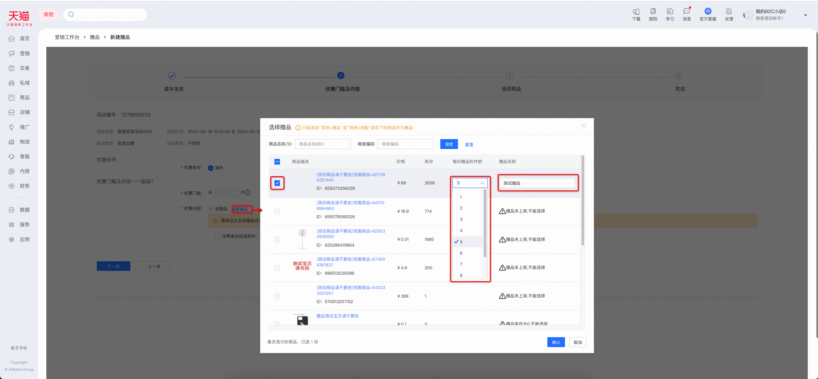The height and width of the screenshot is (379, 818).
Task: Click the 常用 frequently used tab
Action: pos(49,15)
